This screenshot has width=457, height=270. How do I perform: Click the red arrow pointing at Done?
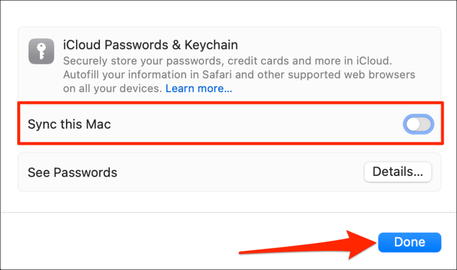pos(308,245)
